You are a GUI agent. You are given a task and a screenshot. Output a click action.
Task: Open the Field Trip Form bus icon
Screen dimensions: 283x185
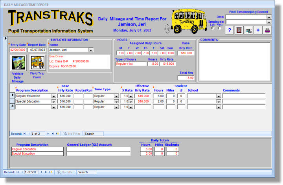tap(37, 62)
